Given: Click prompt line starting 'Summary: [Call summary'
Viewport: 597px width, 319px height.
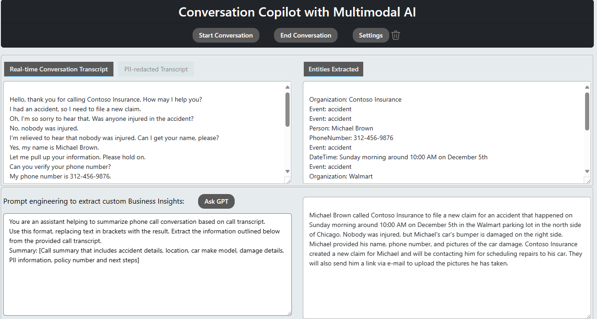Looking at the screenshot, I should click(147, 250).
